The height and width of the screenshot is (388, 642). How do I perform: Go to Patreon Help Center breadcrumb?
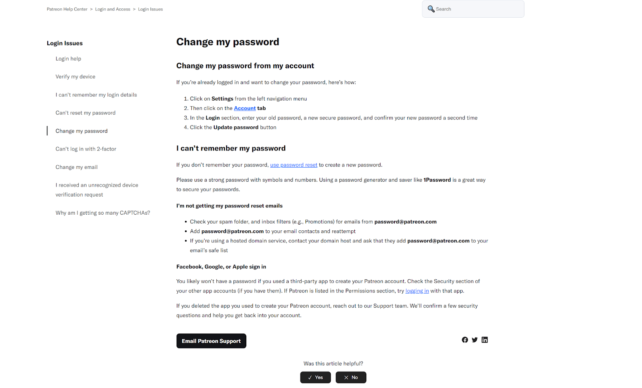[67, 9]
